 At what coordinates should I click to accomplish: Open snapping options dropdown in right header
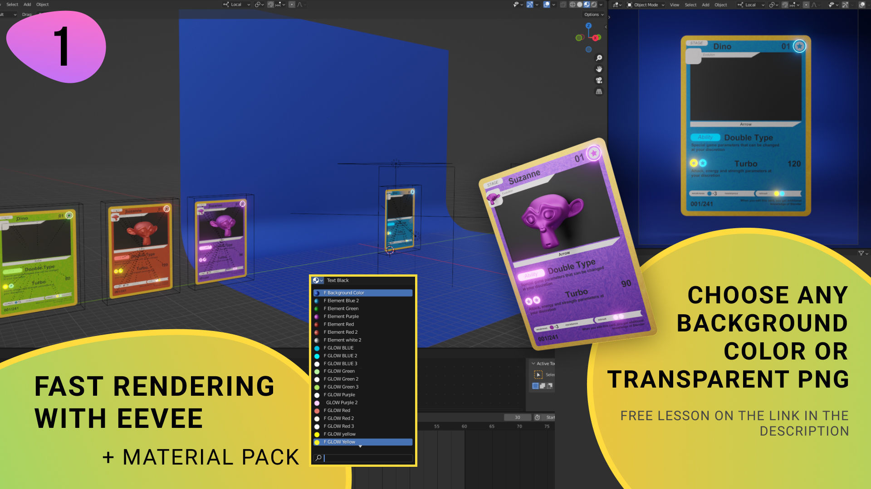[795, 5]
